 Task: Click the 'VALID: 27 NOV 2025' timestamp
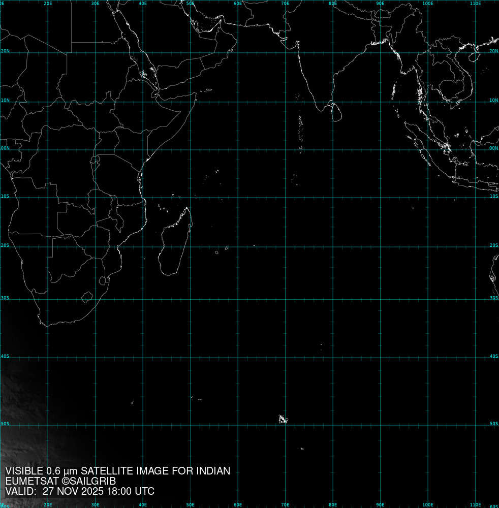point(80,491)
